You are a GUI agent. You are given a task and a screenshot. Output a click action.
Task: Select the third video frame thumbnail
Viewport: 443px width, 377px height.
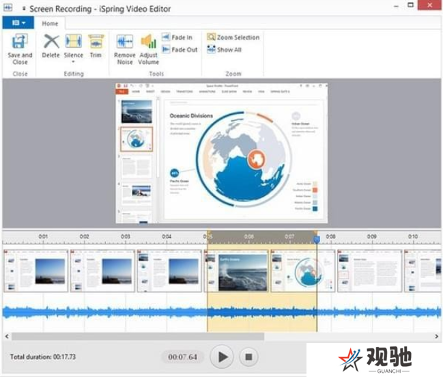click(x=169, y=270)
